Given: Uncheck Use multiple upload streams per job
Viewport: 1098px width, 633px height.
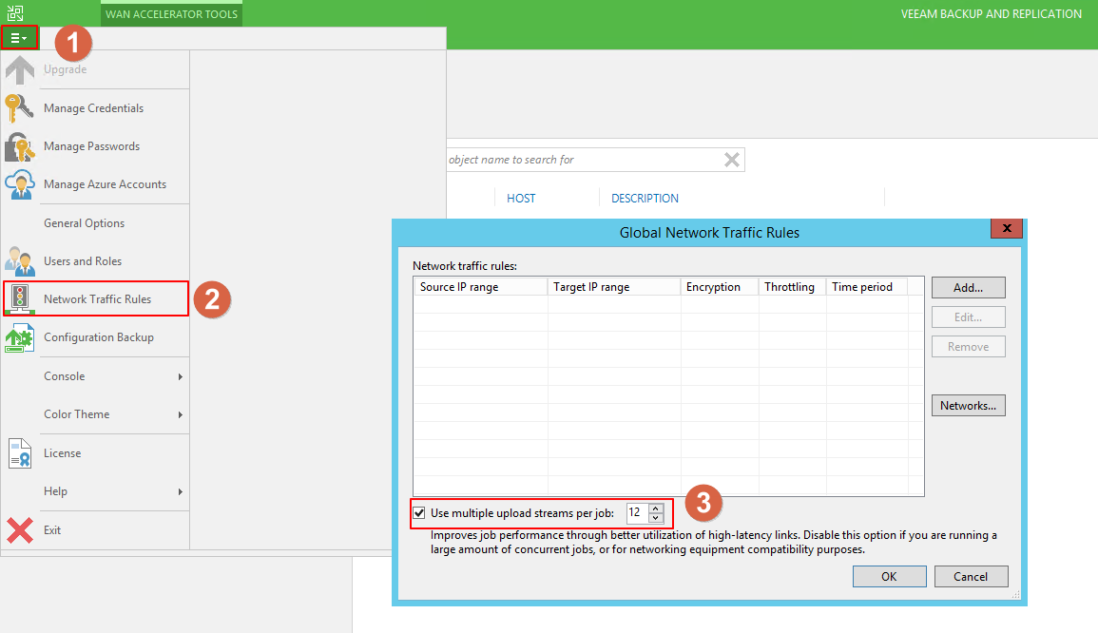Looking at the screenshot, I should click(x=419, y=513).
